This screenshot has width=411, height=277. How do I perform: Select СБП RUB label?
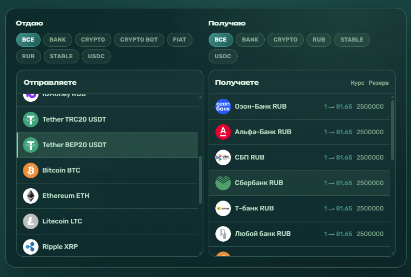(250, 157)
